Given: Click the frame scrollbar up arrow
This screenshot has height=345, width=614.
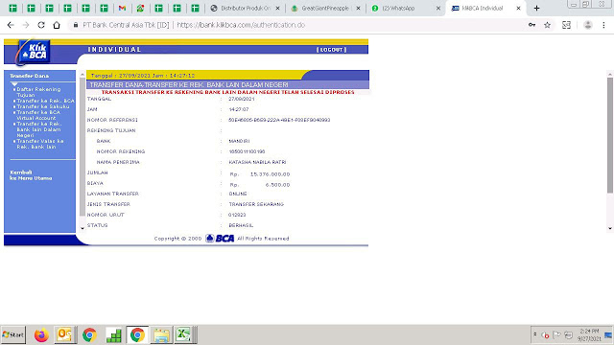Looking at the screenshot, I should (83, 75).
